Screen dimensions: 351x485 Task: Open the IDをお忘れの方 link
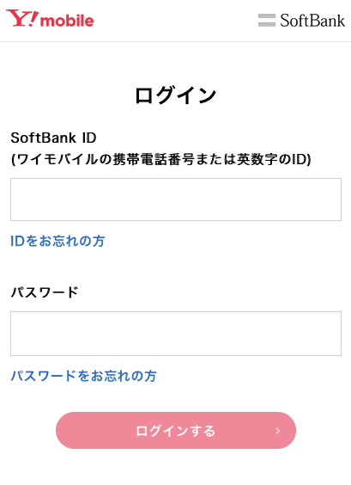tap(57, 241)
